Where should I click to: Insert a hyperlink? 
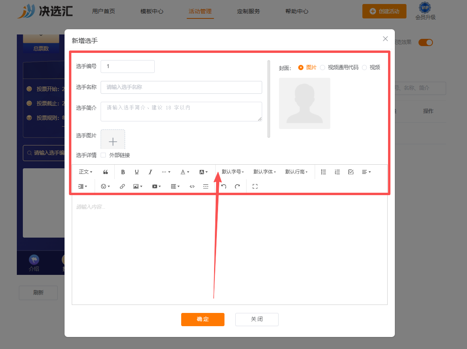tap(122, 186)
